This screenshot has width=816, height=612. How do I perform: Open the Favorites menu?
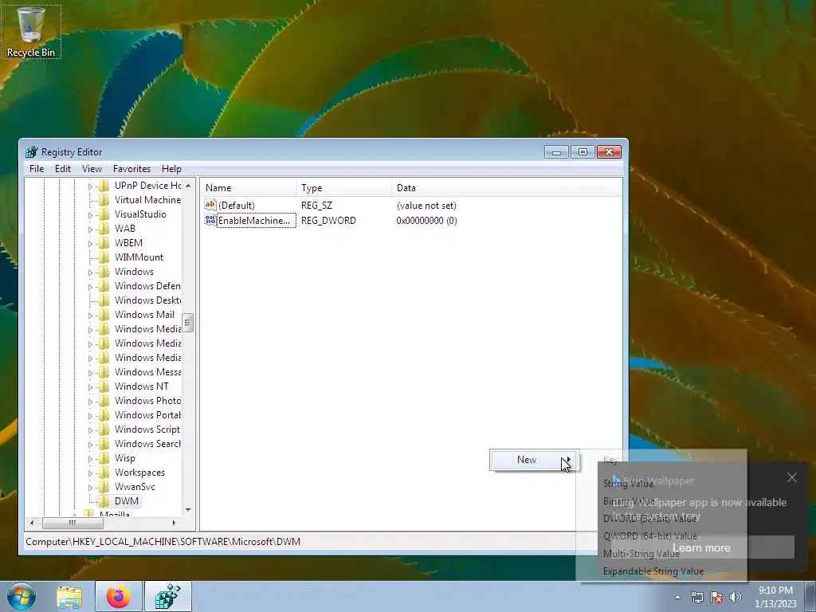point(131,169)
